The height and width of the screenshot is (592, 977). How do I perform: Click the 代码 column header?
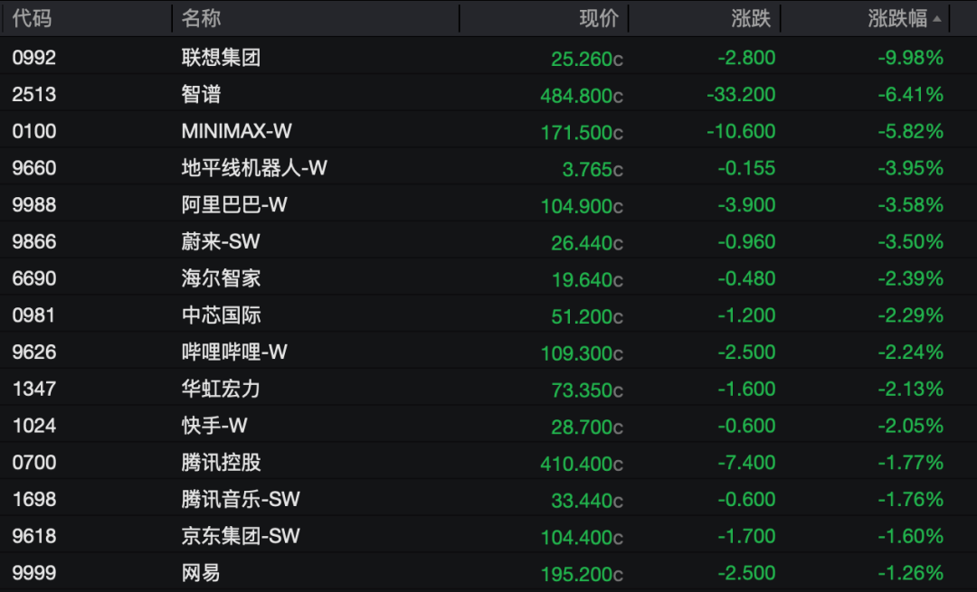tap(32, 19)
